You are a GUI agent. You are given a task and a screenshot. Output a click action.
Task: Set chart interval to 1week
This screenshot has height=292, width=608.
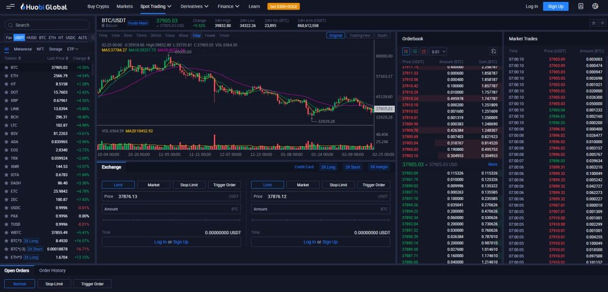point(210,35)
